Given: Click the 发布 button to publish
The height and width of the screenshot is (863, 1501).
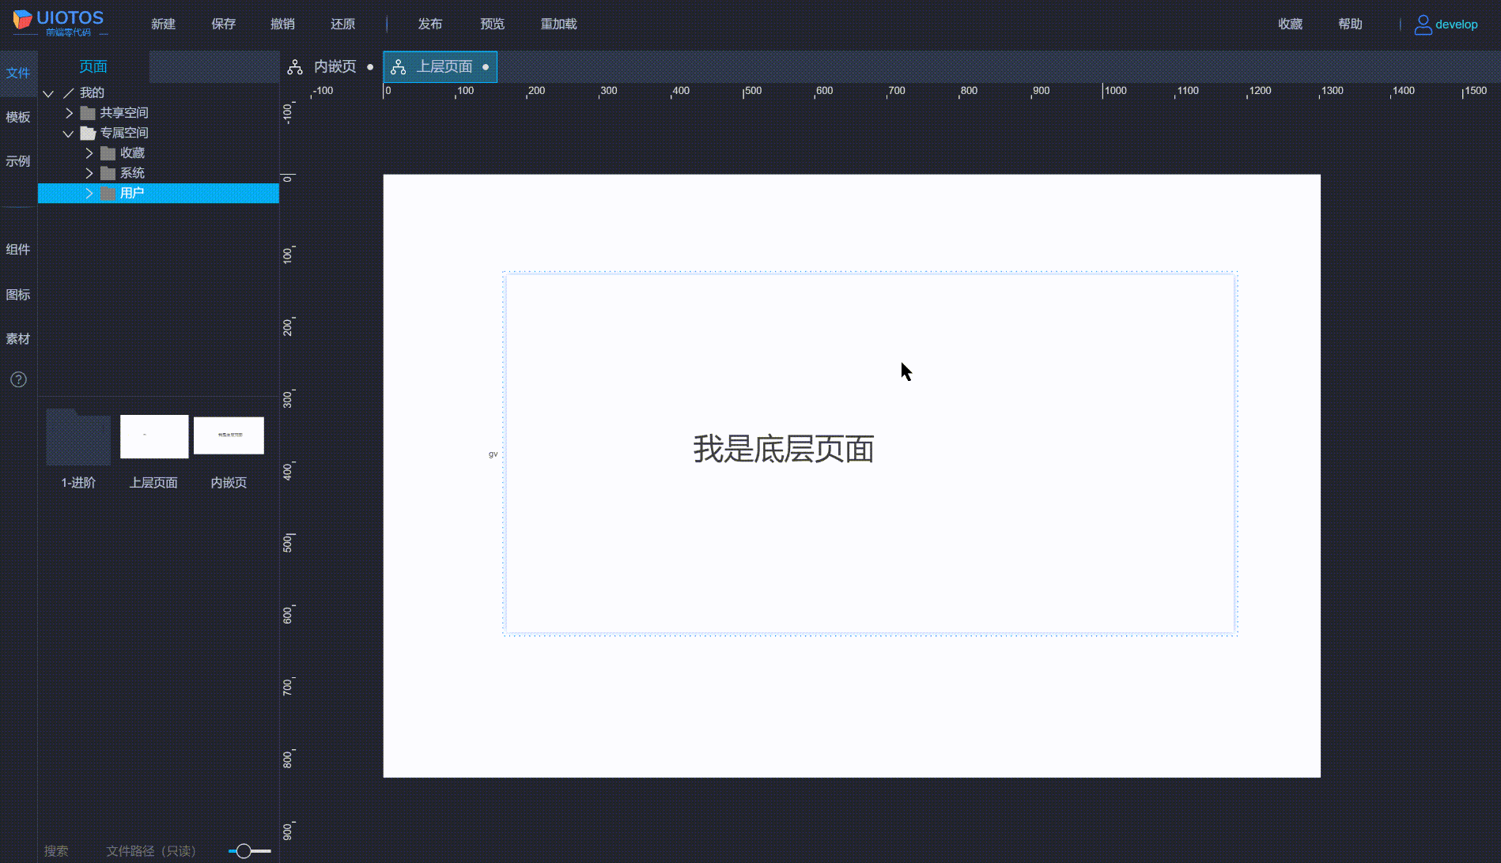Looking at the screenshot, I should point(430,24).
